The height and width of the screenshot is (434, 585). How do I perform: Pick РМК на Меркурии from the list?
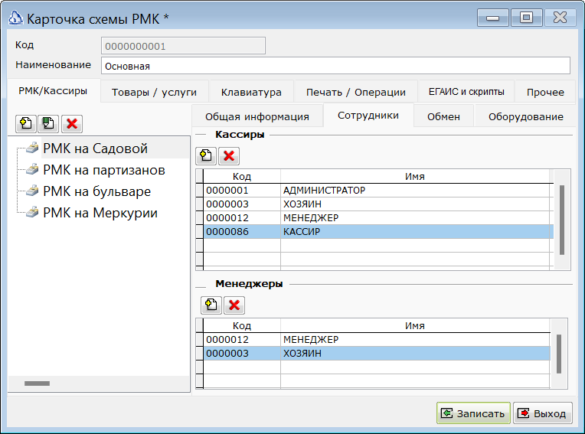[x=100, y=213]
